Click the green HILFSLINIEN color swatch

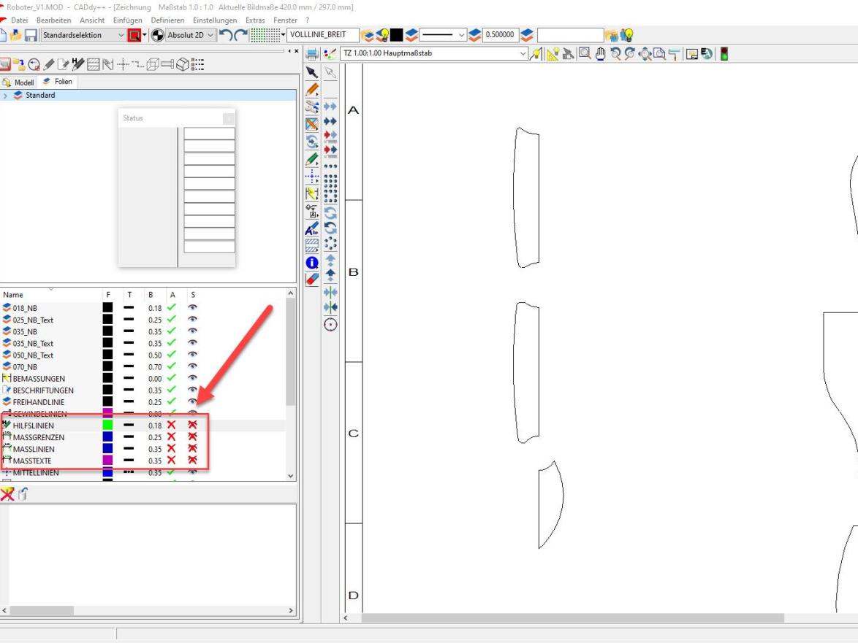click(107, 426)
